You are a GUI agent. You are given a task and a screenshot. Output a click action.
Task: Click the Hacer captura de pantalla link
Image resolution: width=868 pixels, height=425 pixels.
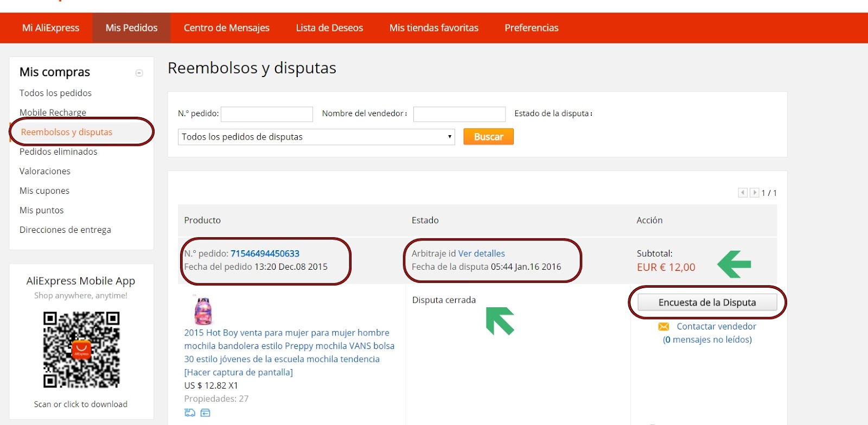tap(239, 372)
